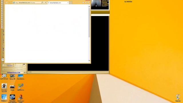Open browser Favorites star icon
The height and width of the screenshot is (103, 183).
click(x=86, y=3)
